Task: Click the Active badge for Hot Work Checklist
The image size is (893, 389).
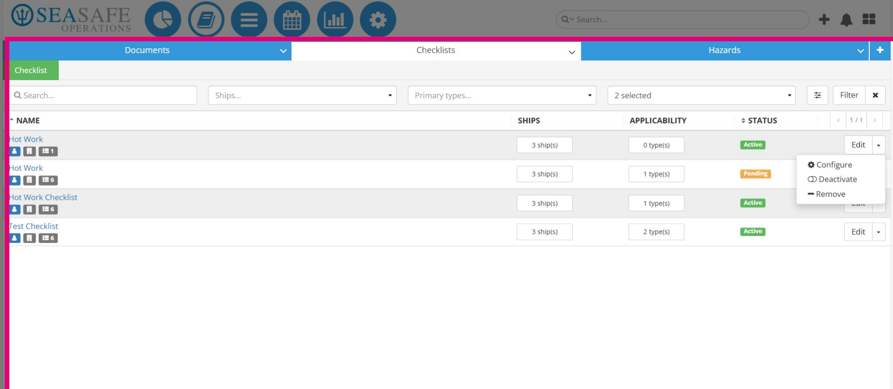Action: coord(753,203)
